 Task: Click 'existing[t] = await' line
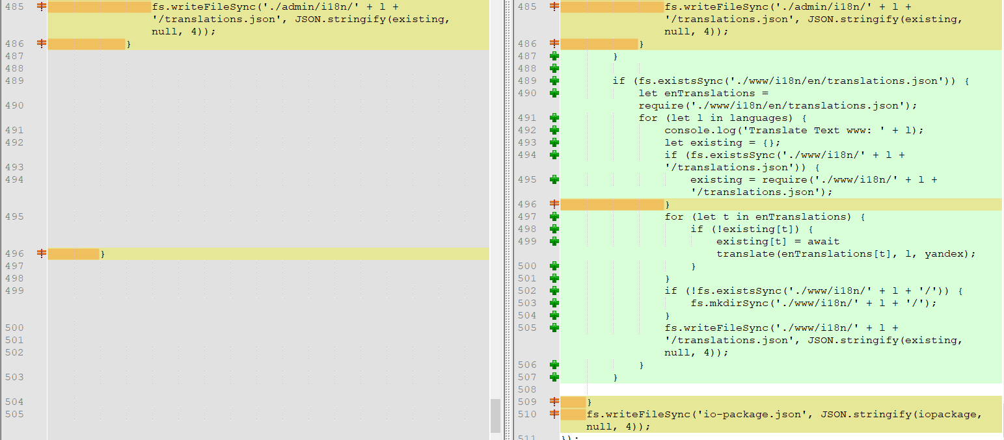(778, 241)
